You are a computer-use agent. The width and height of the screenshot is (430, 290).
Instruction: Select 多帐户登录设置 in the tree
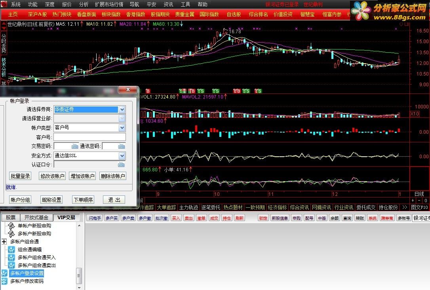(27, 273)
